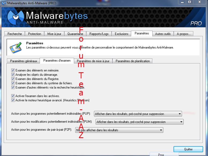Minimize the Malwarebytes window
Viewport: 208px width, 156px height.
click(182, 2)
